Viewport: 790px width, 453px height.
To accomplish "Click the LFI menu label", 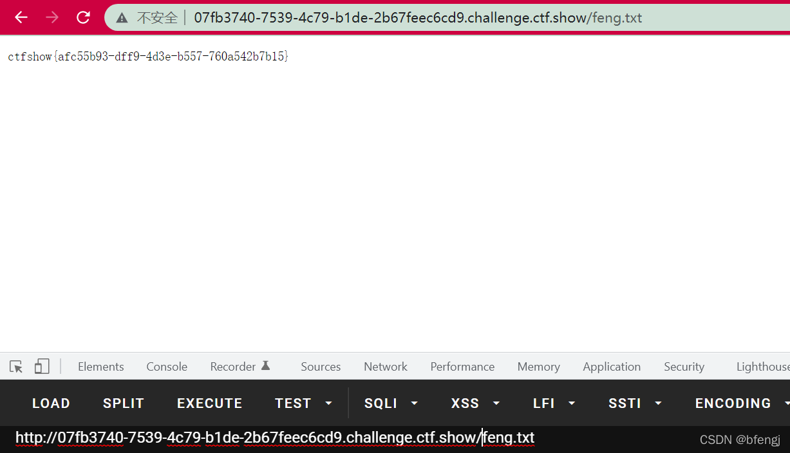I will (x=544, y=403).
